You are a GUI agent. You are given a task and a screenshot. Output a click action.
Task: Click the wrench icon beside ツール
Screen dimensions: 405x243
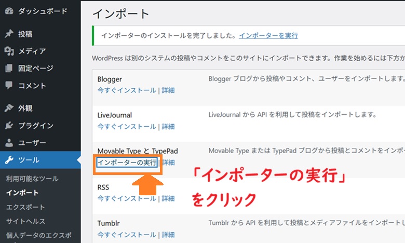(9, 160)
